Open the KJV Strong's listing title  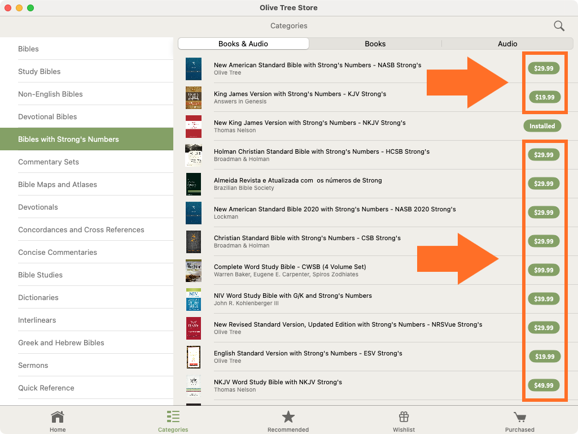point(300,94)
